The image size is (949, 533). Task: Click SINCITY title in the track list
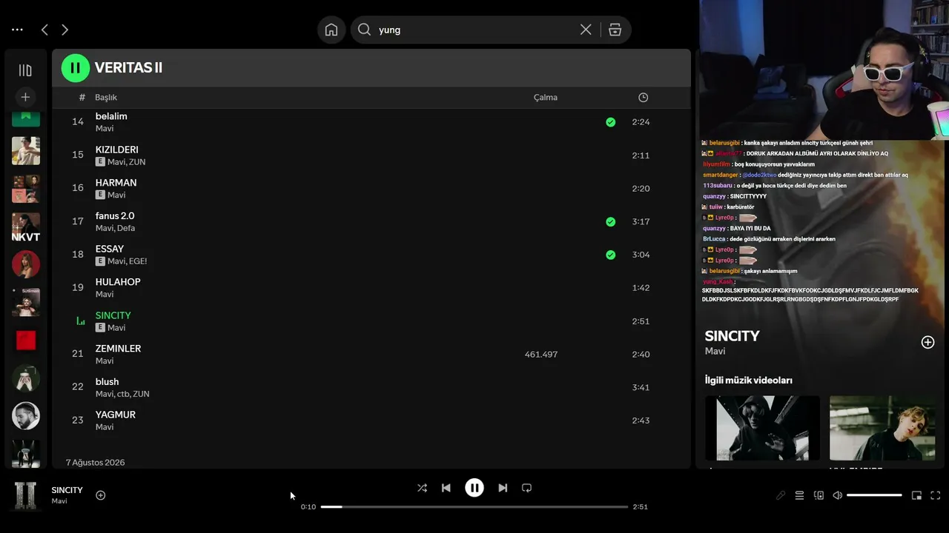[113, 315]
